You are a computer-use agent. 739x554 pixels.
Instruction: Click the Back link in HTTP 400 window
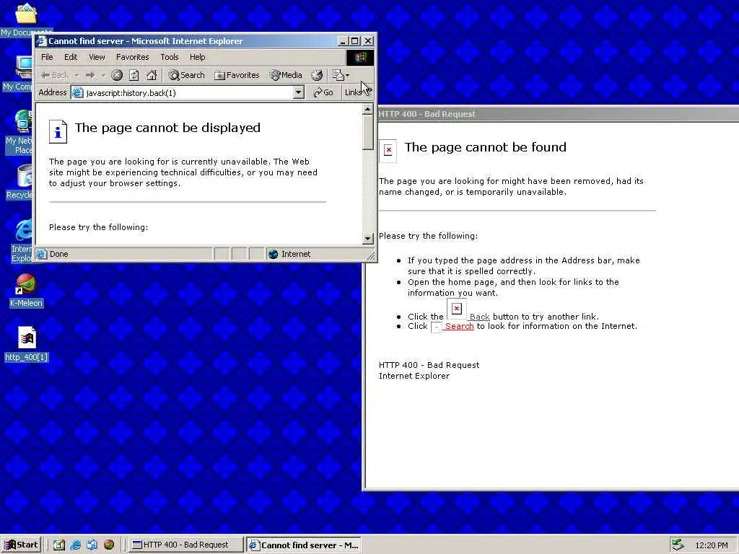point(479,317)
